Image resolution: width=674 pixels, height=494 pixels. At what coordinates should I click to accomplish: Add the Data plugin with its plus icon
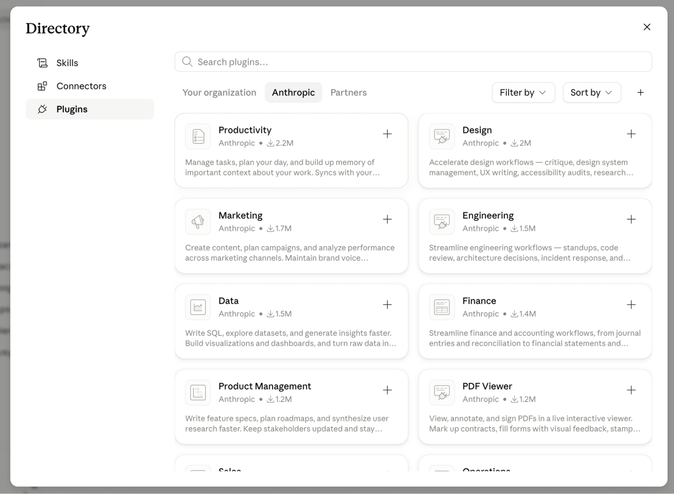click(x=387, y=304)
